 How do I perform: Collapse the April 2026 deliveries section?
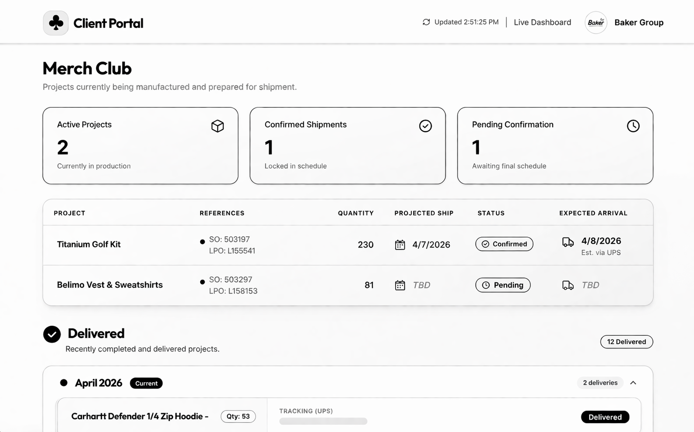633,383
